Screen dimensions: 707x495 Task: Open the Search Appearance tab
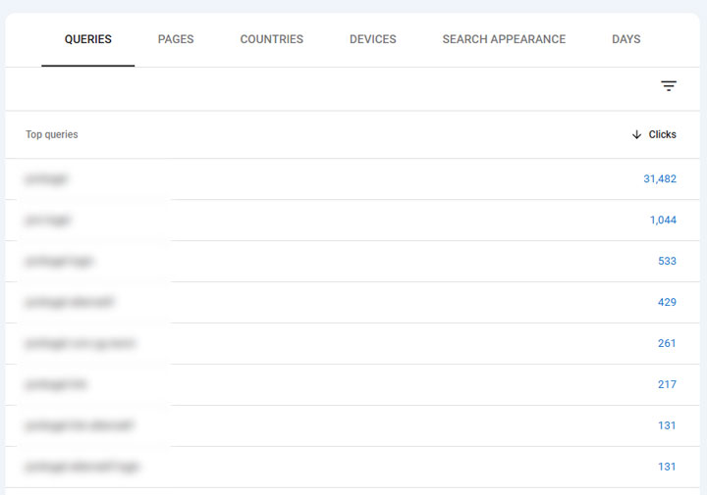[504, 40]
